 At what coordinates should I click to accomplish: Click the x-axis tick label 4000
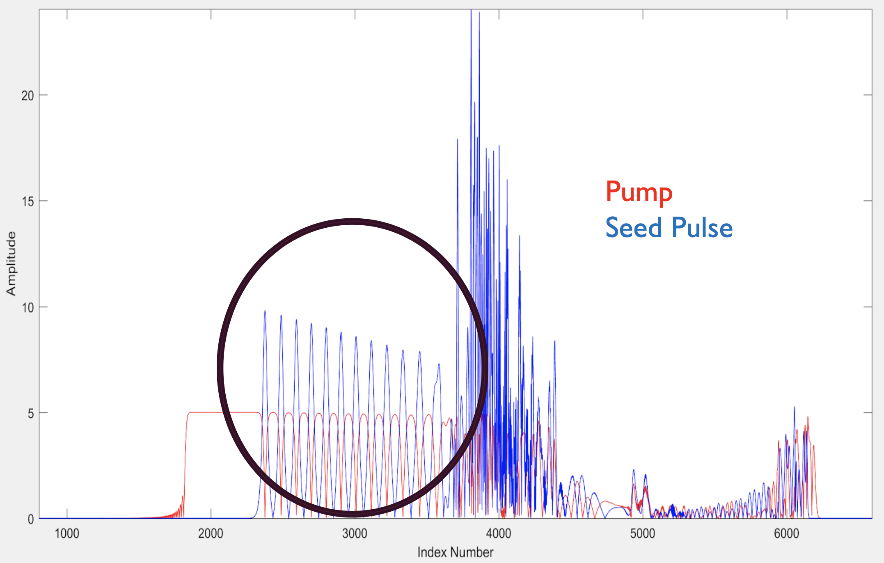click(499, 533)
